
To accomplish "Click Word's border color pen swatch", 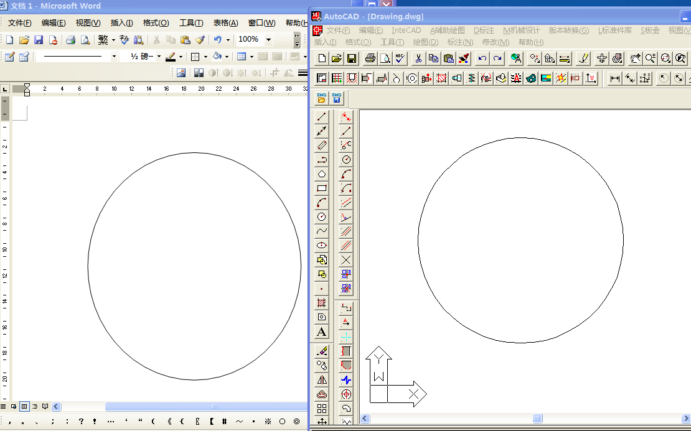I will [x=171, y=57].
